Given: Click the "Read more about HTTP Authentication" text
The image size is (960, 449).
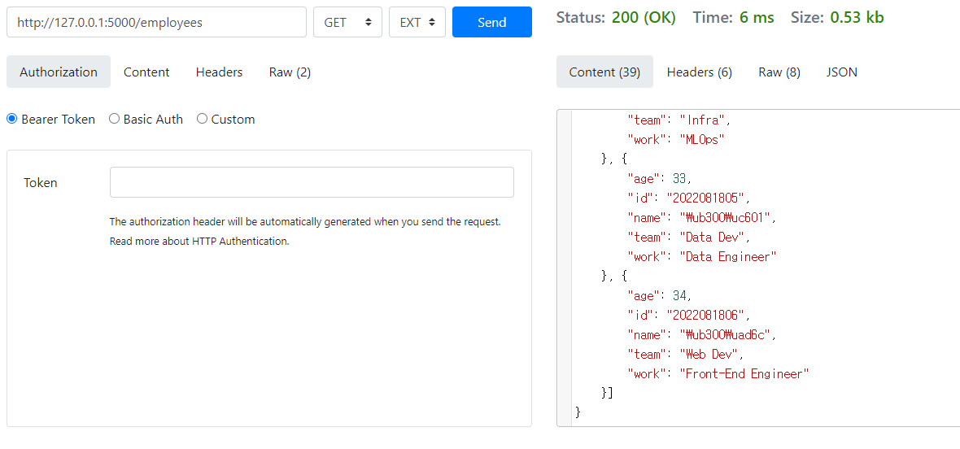Looking at the screenshot, I should 199,241.
